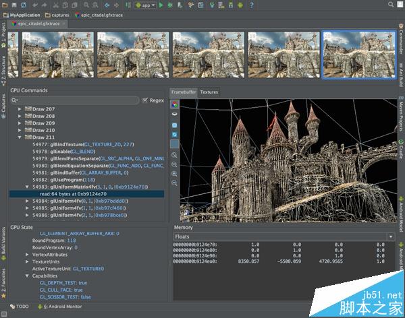
Task: Click the Open folder toolbar icon
Action: coord(5,5)
